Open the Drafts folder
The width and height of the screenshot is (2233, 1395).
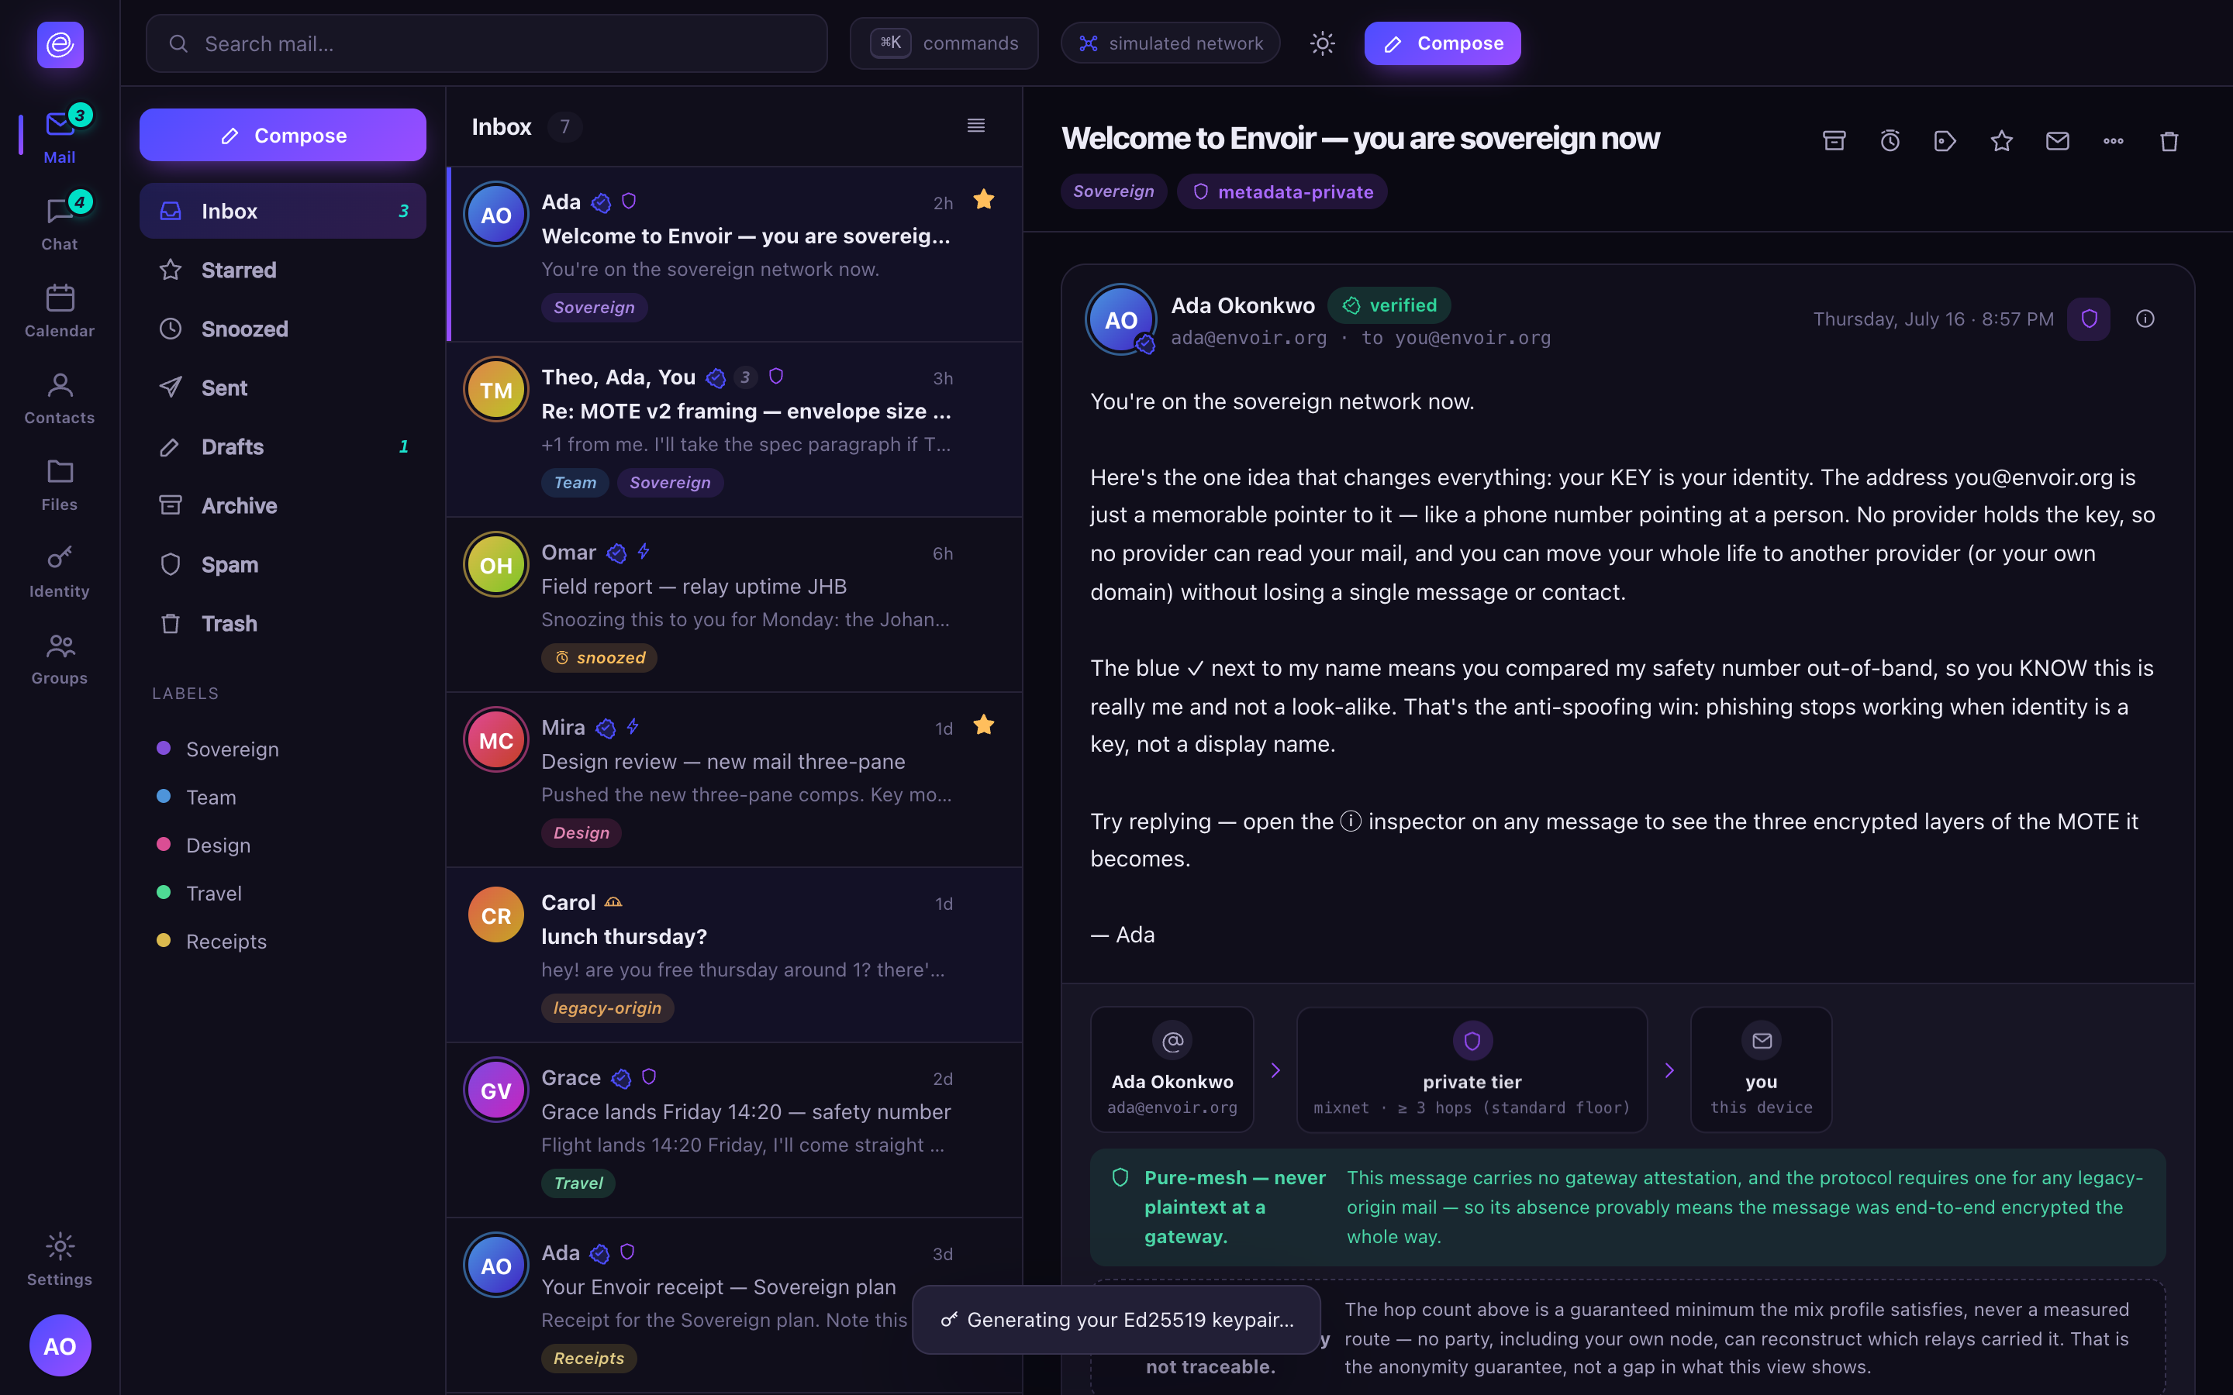[282, 446]
